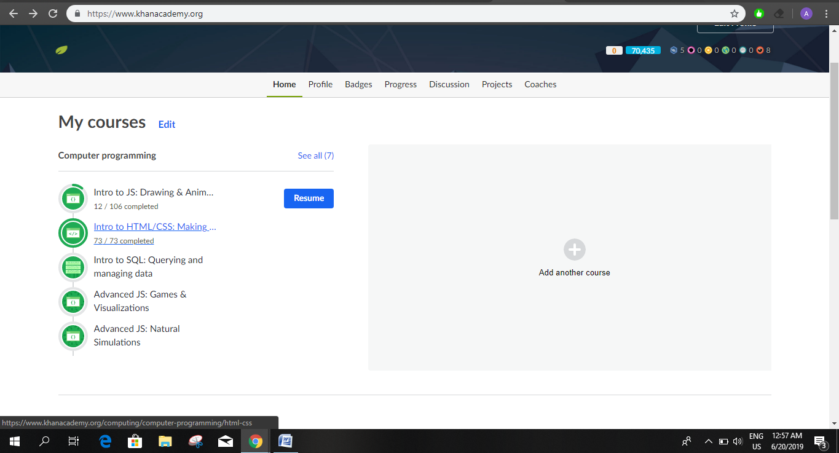Image resolution: width=839 pixels, height=453 pixels.
Task: Go back with the browser back arrow
Action: (x=14, y=14)
